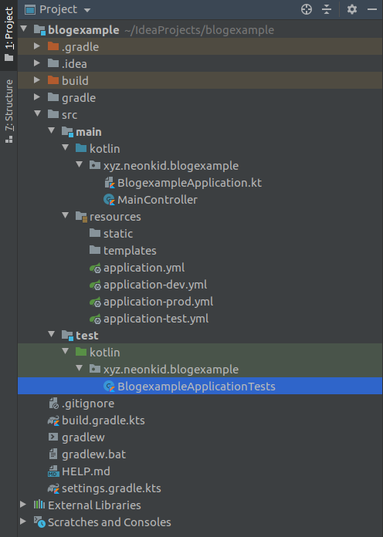This screenshot has width=383, height=537.
Task: Expand the .idea folder arrow
Action: pos(37,63)
